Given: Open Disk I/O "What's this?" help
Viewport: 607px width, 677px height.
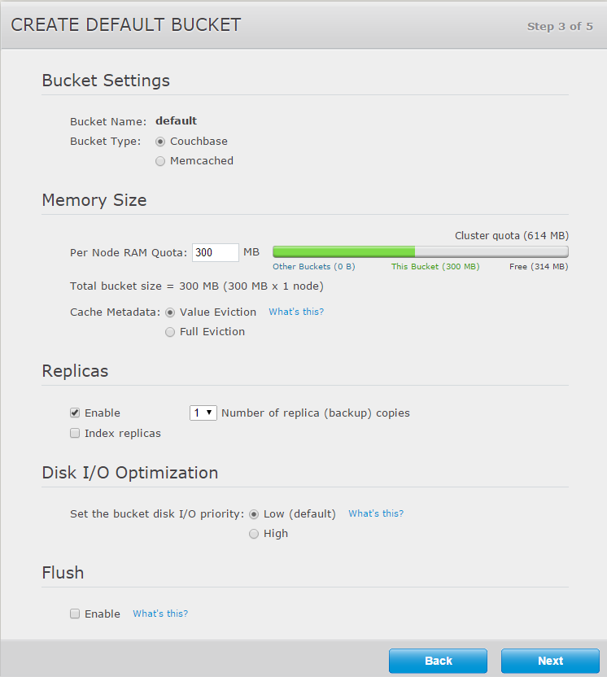Looking at the screenshot, I should 376,513.
